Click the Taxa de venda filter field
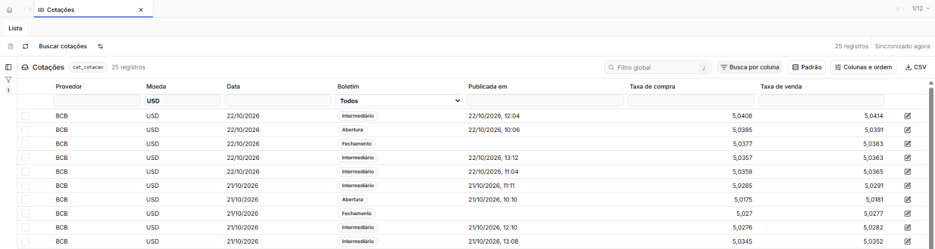Image resolution: width=935 pixels, height=249 pixels. 822,101
